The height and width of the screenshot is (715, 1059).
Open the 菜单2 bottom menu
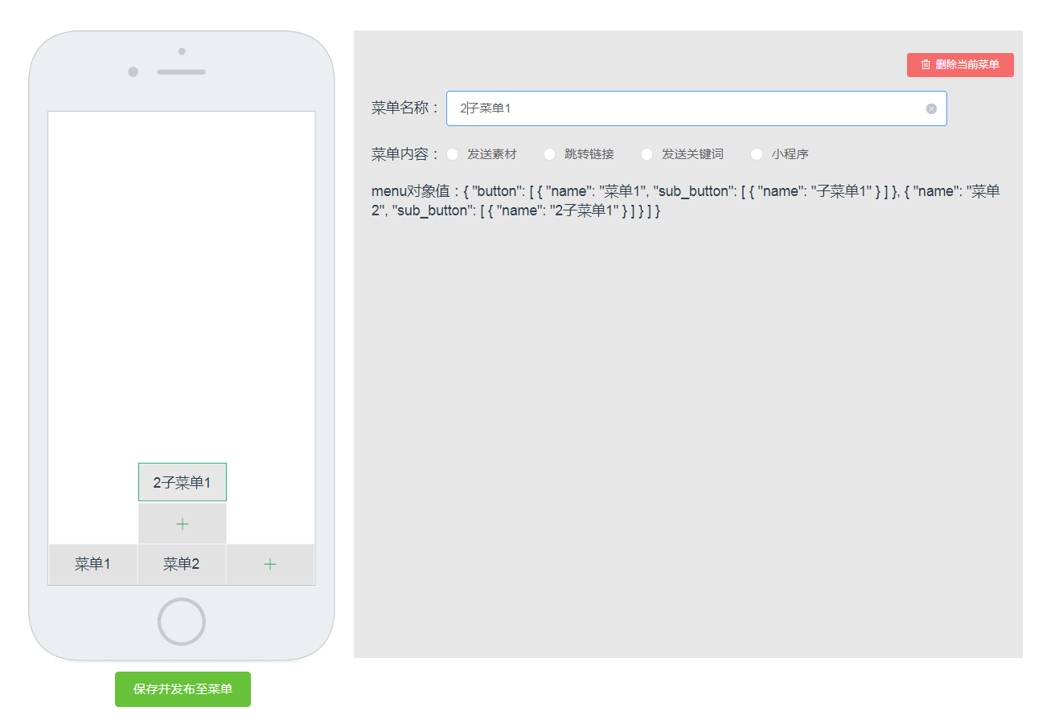(x=182, y=564)
